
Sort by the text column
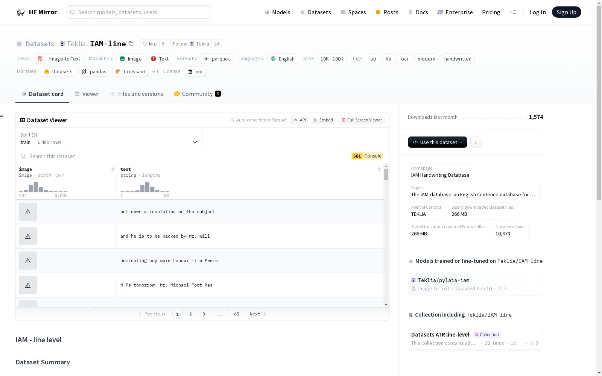coord(379,169)
